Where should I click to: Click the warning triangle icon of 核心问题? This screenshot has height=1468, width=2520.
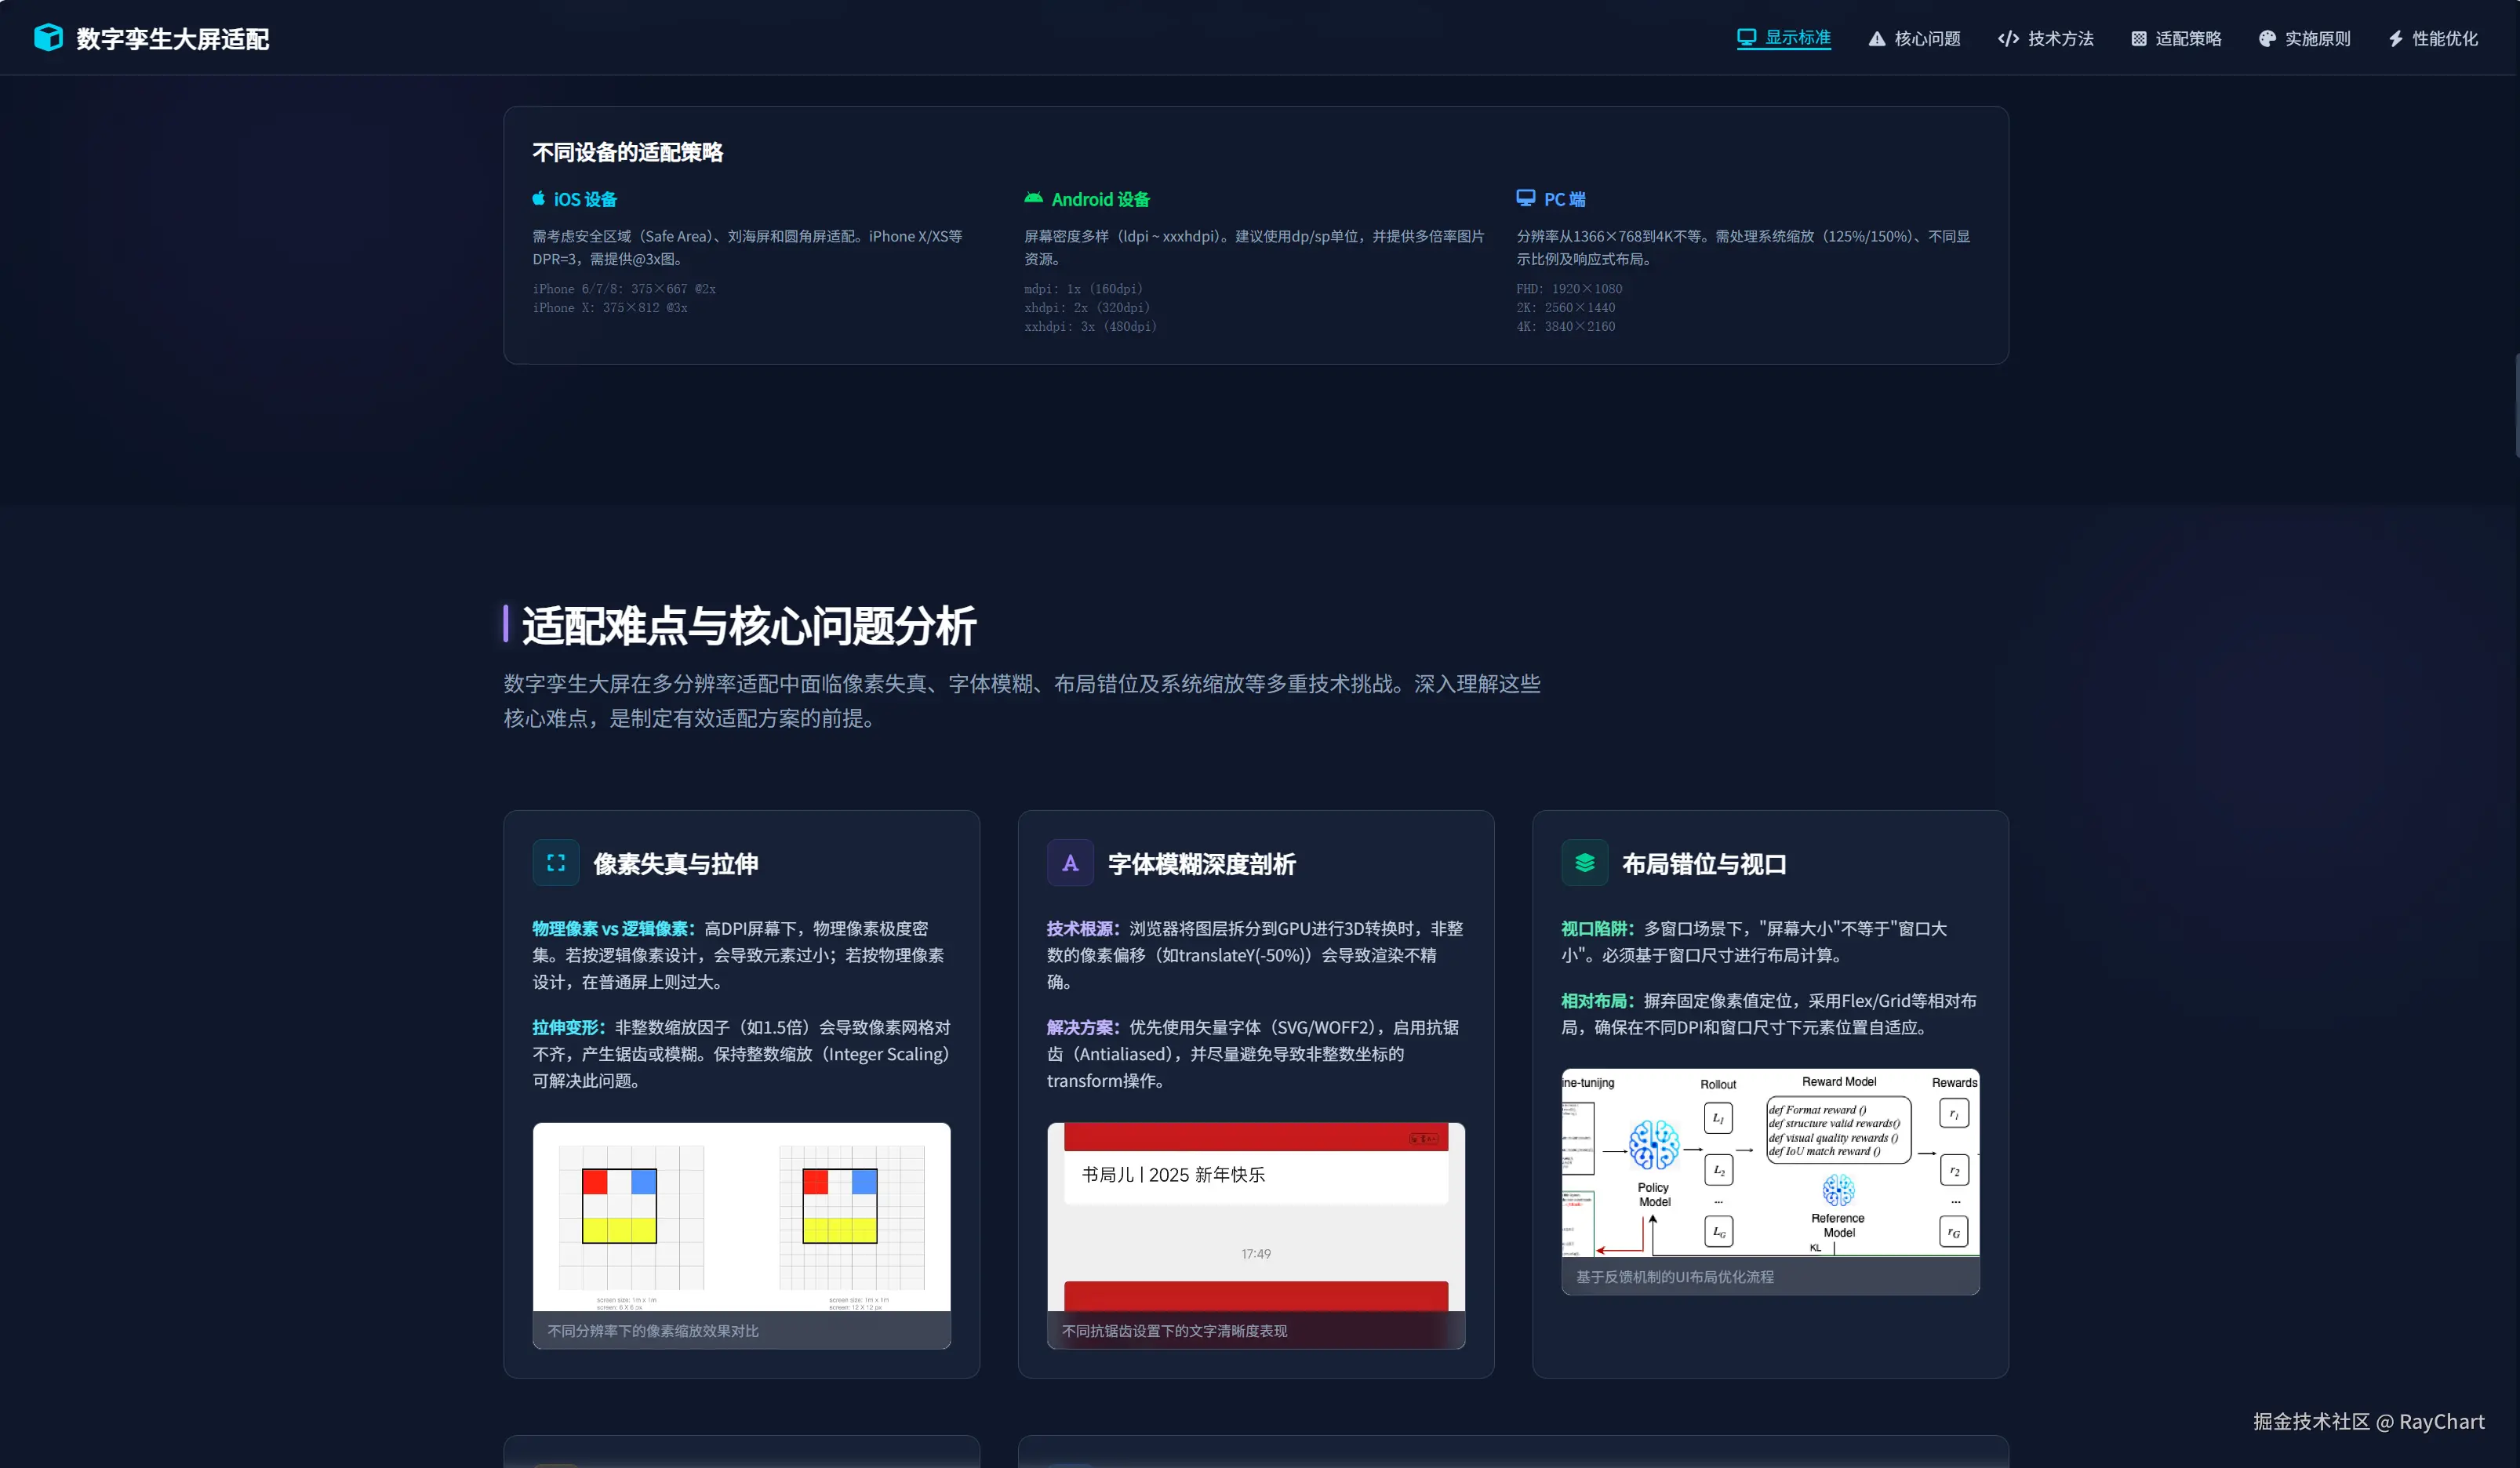[x=1875, y=37]
